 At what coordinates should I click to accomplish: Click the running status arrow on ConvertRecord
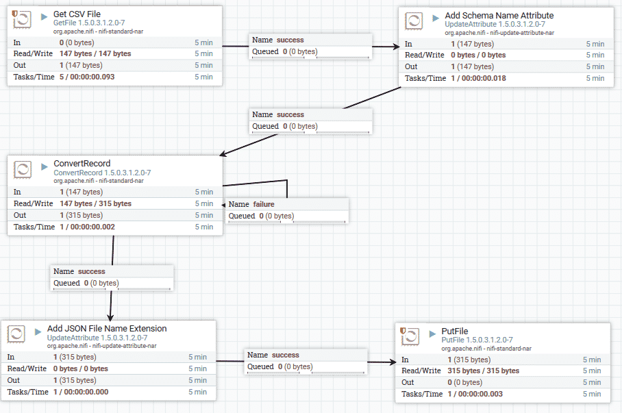point(45,164)
